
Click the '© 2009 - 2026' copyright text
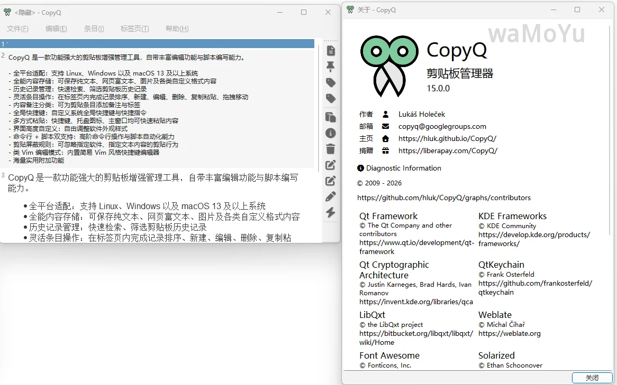pyautogui.click(x=379, y=183)
